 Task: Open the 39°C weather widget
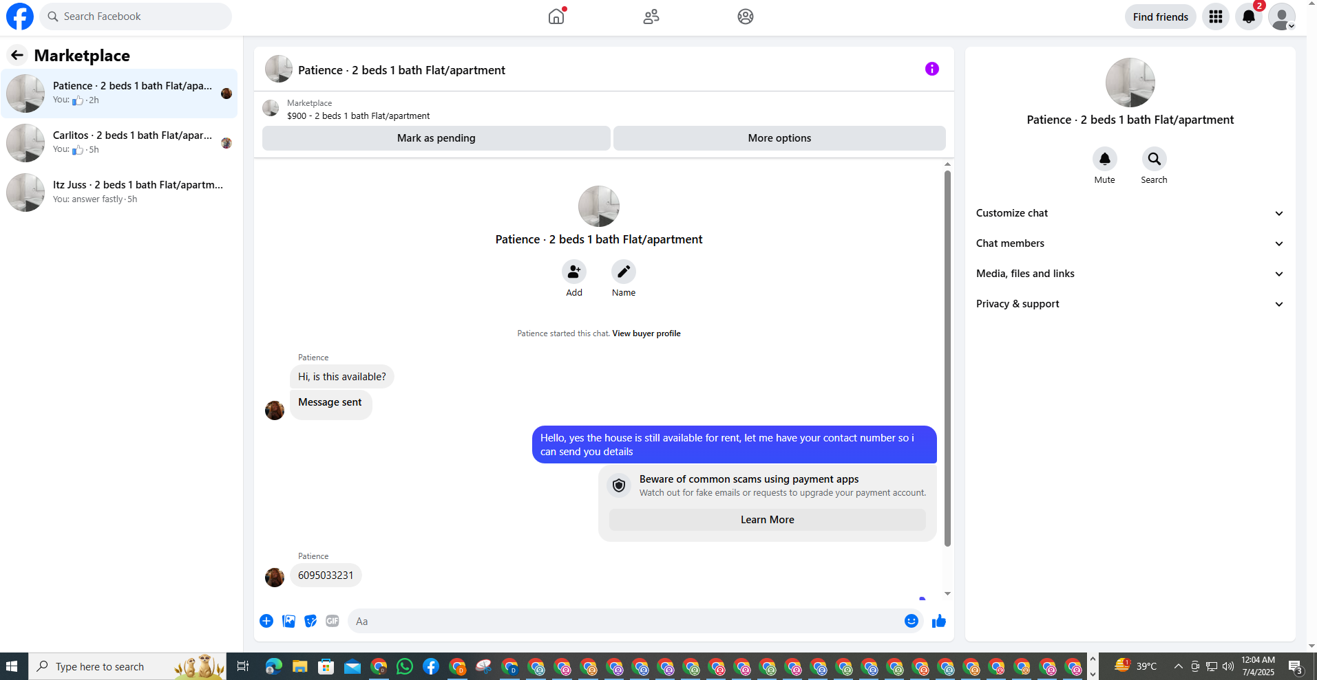click(x=1136, y=666)
